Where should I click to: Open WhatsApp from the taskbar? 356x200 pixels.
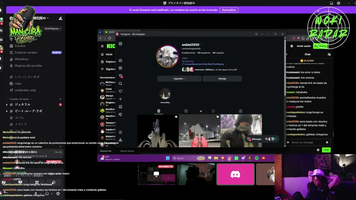pyautogui.click(x=236, y=158)
